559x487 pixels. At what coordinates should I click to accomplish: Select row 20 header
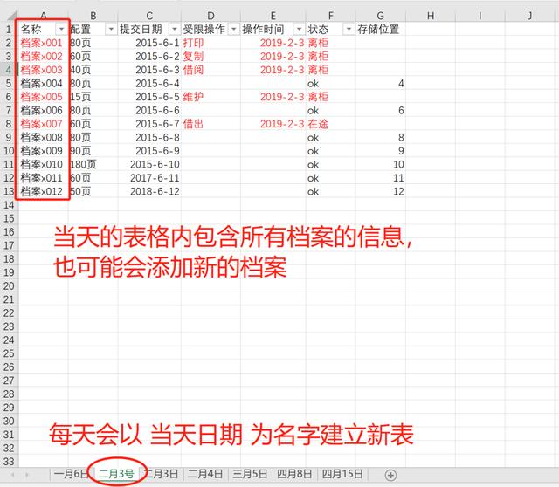(9, 286)
